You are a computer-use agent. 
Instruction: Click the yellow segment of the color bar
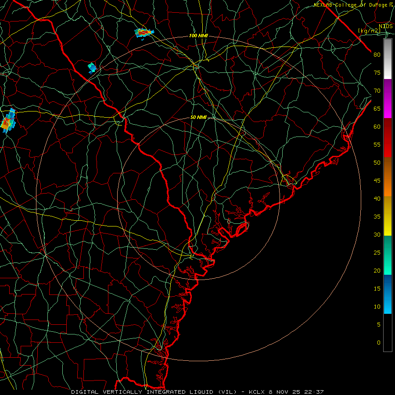click(x=388, y=216)
